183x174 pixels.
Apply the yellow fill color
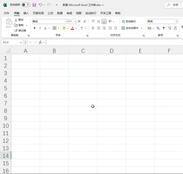point(64,28)
